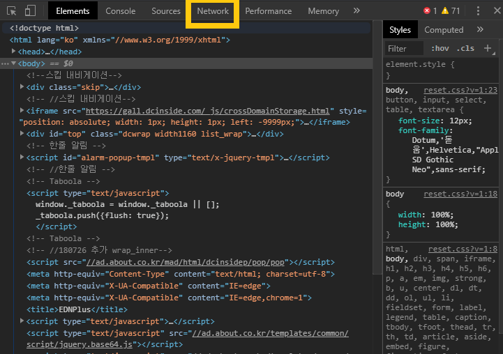This screenshot has height=354, width=503.
Task: Click the red error count icon
Action: 427,11
